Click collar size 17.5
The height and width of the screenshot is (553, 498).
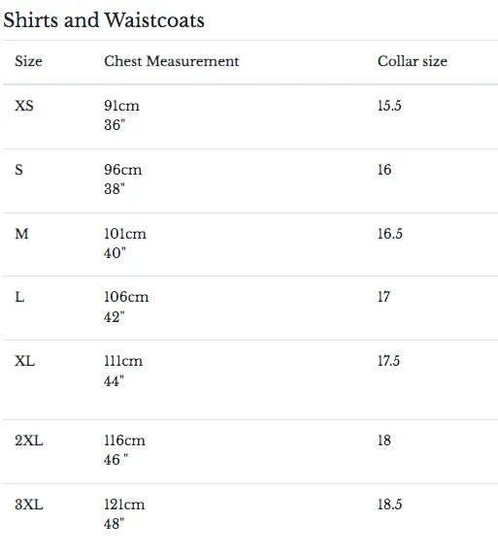click(388, 361)
